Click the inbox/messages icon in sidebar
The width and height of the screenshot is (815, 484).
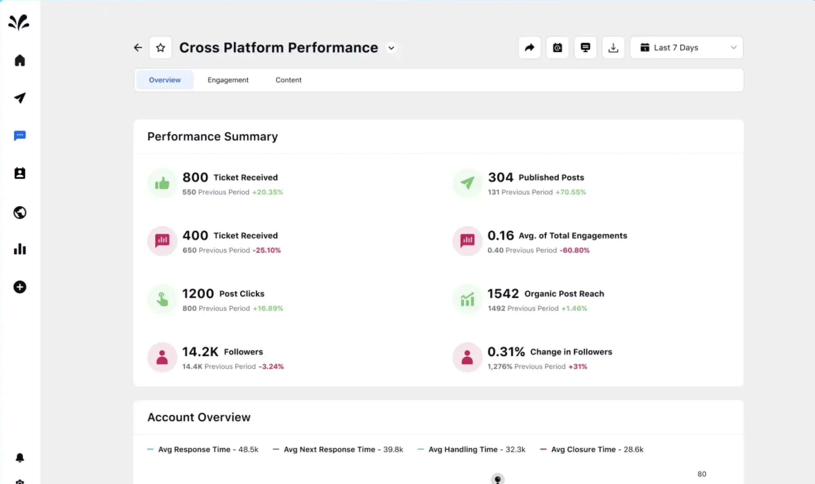pyautogui.click(x=20, y=135)
